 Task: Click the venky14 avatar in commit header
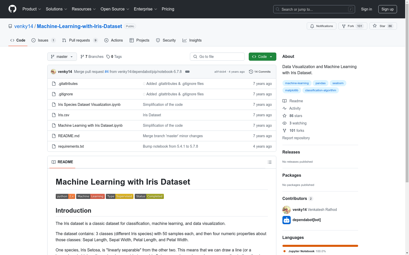click(53, 72)
